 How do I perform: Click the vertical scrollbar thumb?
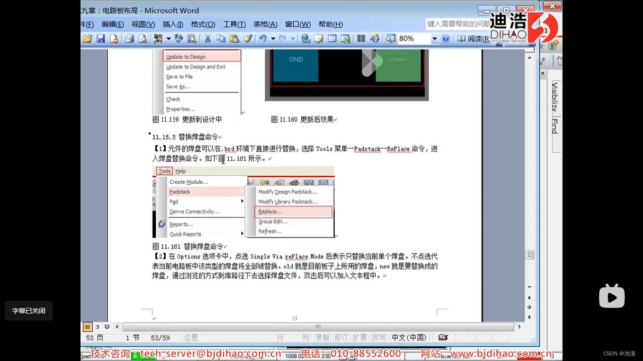tap(530, 255)
